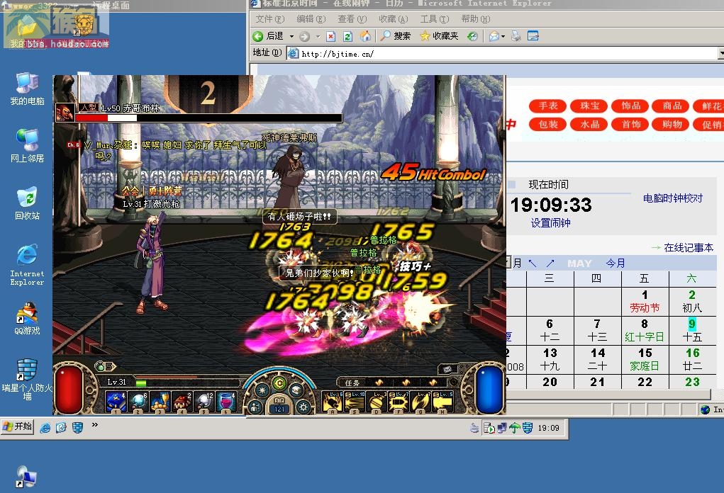Open the 在线记事本 link

(x=689, y=248)
